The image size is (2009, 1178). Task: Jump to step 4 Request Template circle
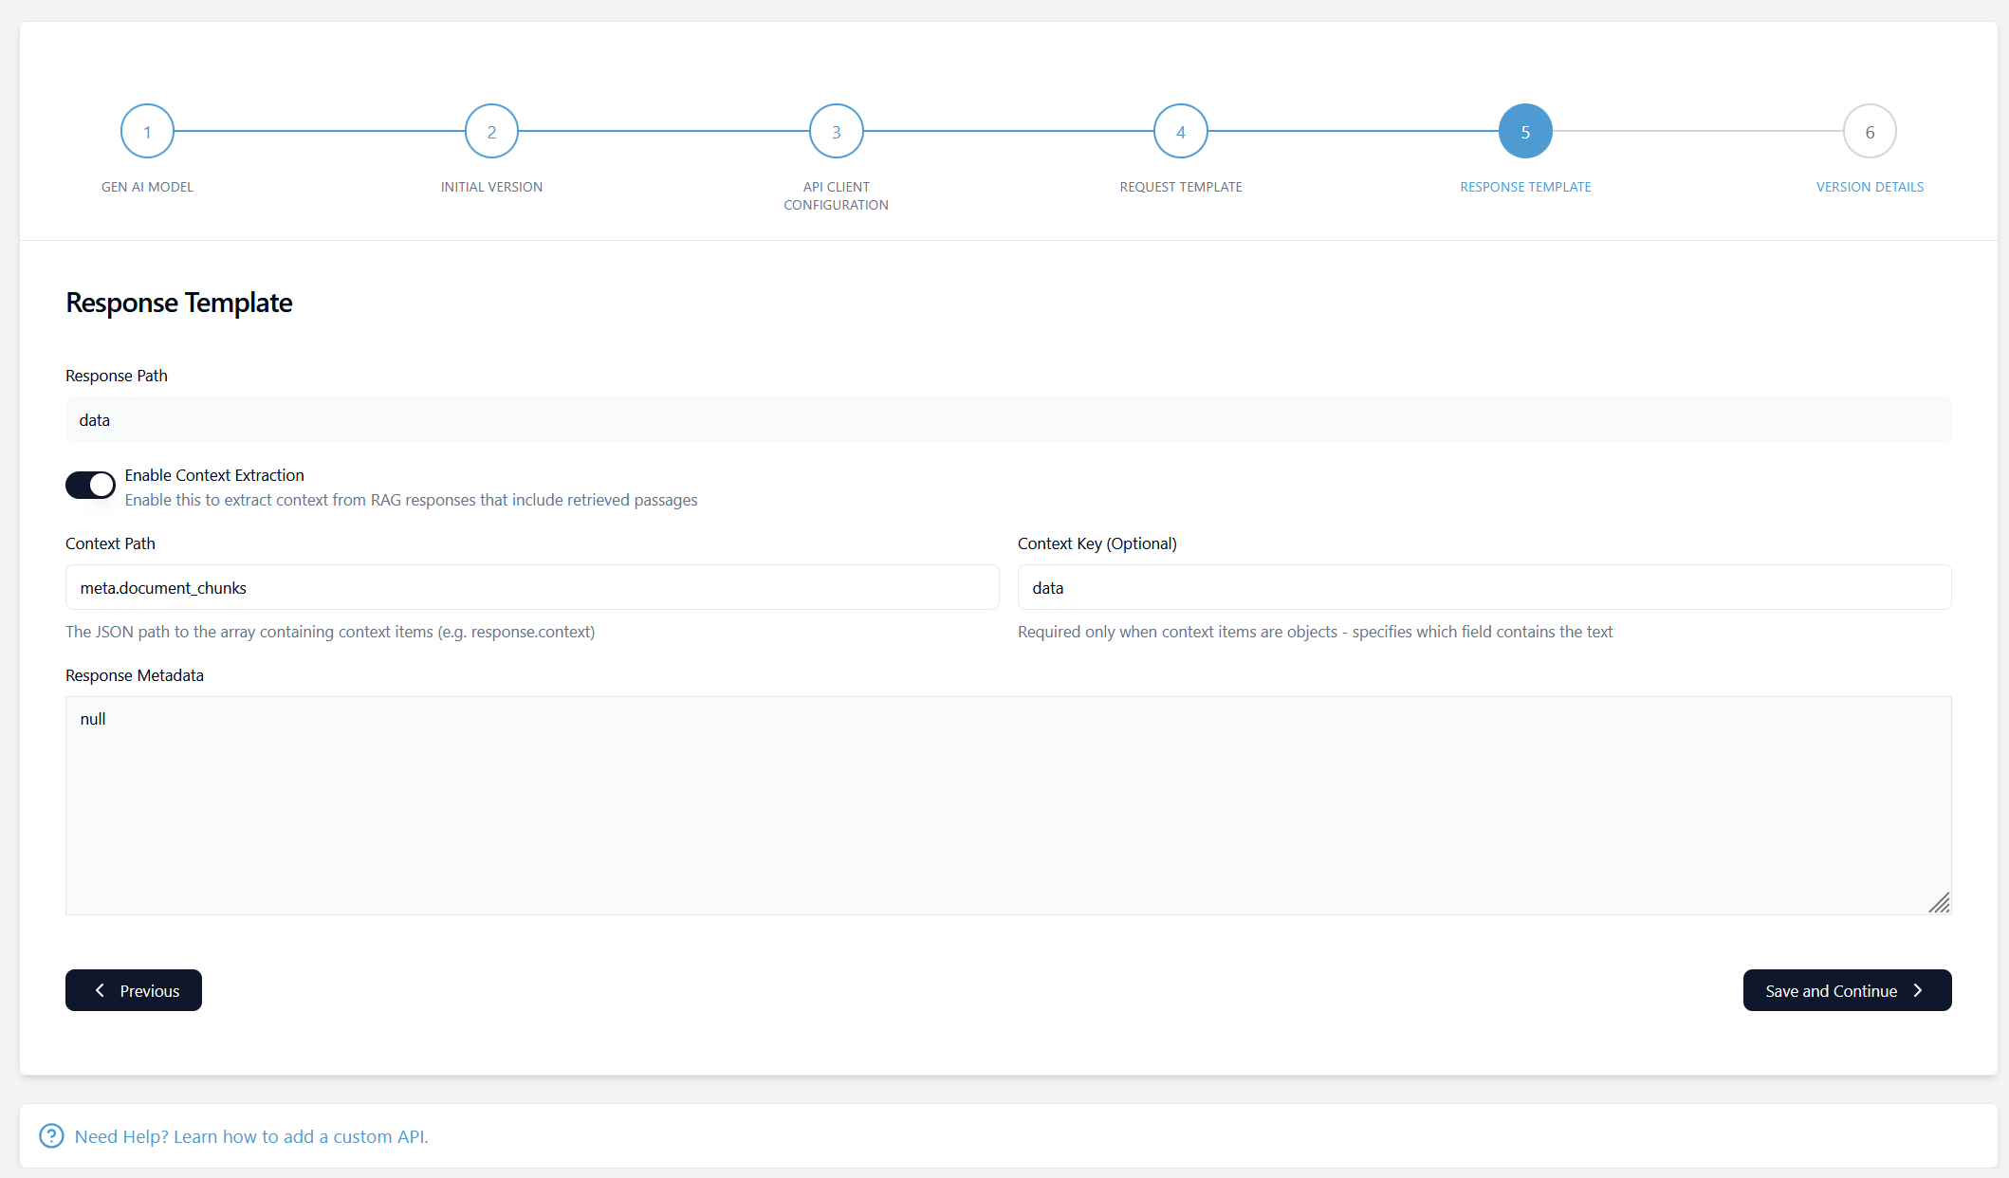pos(1180,132)
